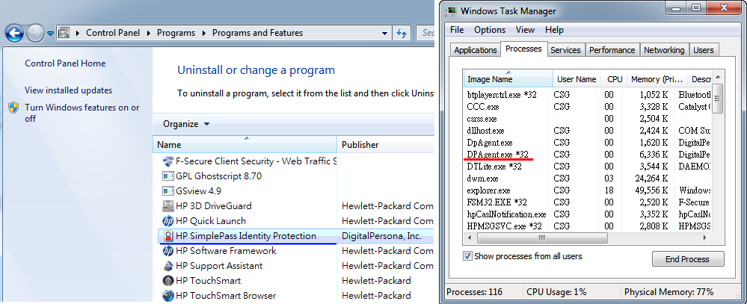Screen dimensions: 747x304
Task: Click HP 3D DriveGuard program icon
Action: point(167,206)
